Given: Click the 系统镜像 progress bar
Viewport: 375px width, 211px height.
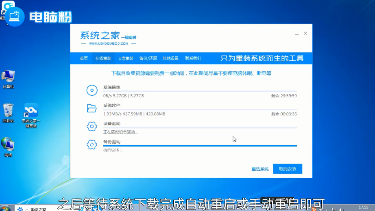Looking at the screenshot, I should [x=200, y=91].
